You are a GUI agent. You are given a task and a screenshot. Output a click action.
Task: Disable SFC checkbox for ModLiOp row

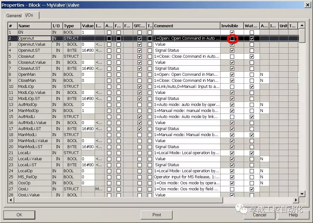pyautogui.click(x=139, y=87)
